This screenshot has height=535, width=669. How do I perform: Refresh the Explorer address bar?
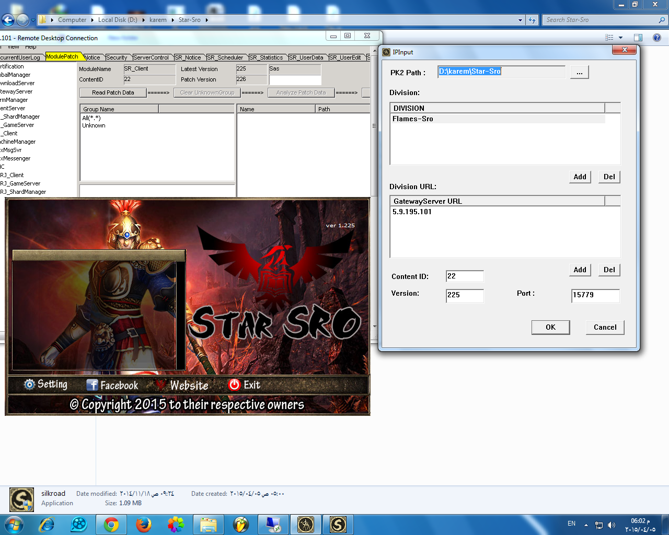[532, 20]
